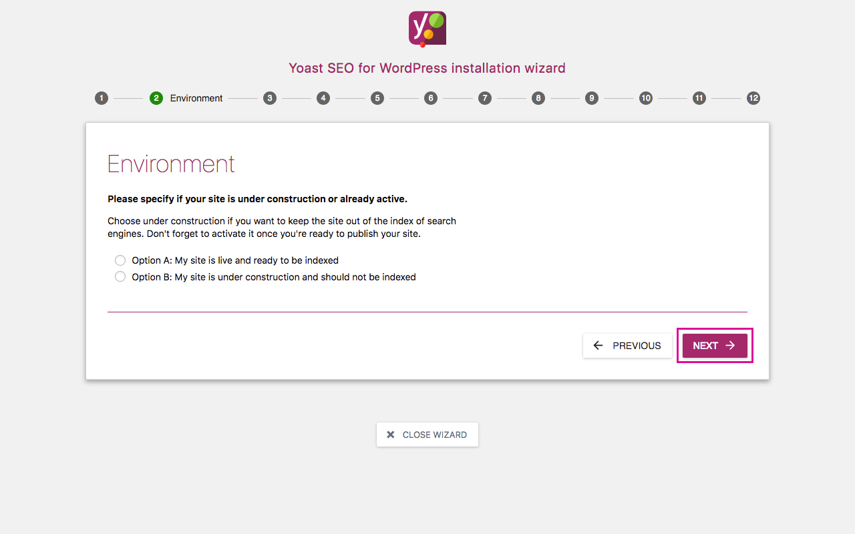Click the Next button

point(715,346)
